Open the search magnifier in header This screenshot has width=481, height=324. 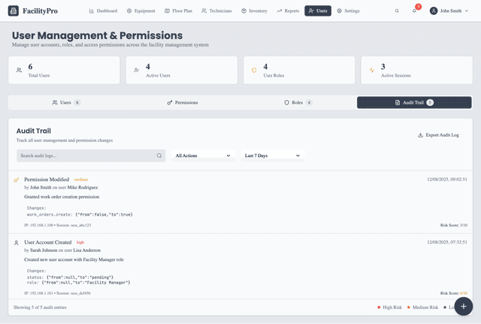click(x=397, y=11)
